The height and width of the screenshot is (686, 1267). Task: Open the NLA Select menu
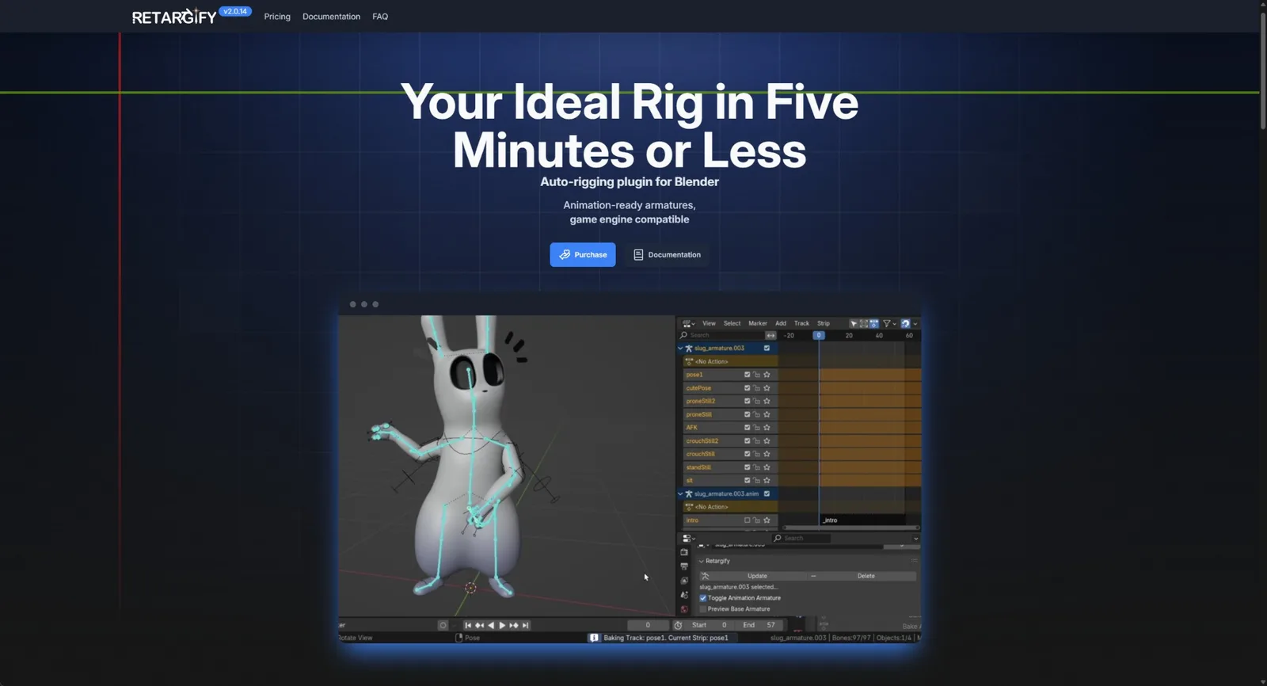tap(732, 323)
